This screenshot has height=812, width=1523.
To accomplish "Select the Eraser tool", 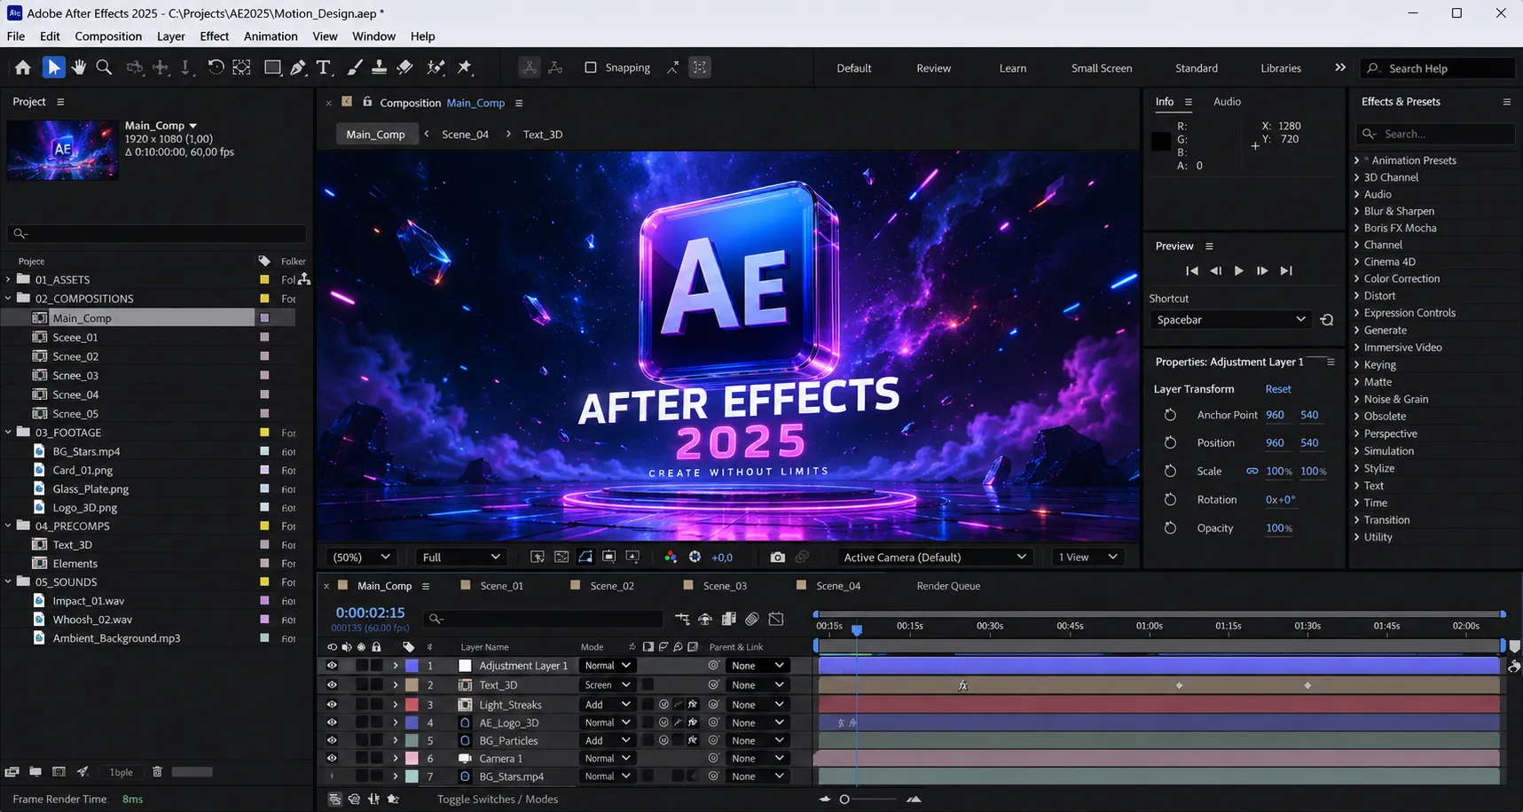I will point(404,67).
